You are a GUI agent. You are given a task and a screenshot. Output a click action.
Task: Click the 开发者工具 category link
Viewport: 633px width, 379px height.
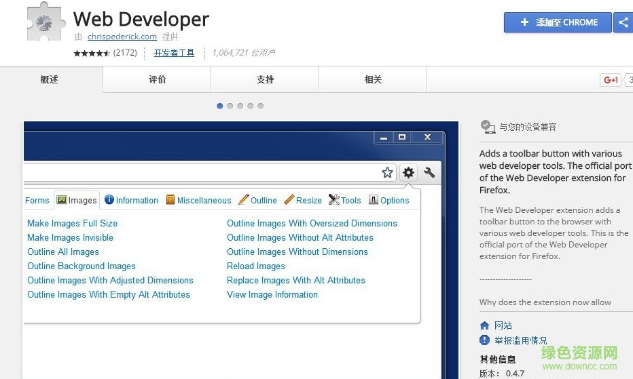coord(174,52)
